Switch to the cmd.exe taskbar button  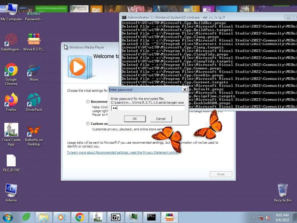coord(151,217)
